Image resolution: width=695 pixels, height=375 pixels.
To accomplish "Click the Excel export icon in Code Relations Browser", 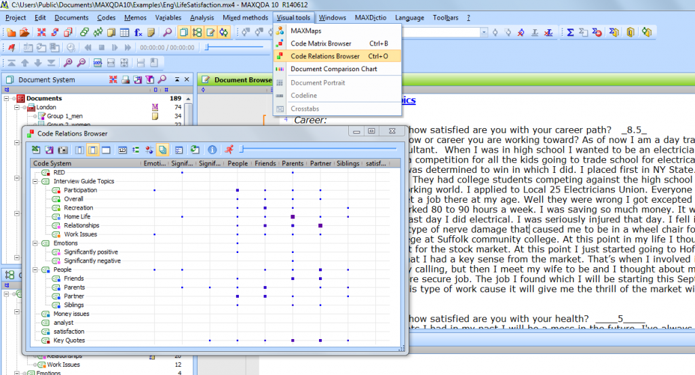I will pyautogui.click(x=35, y=149).
